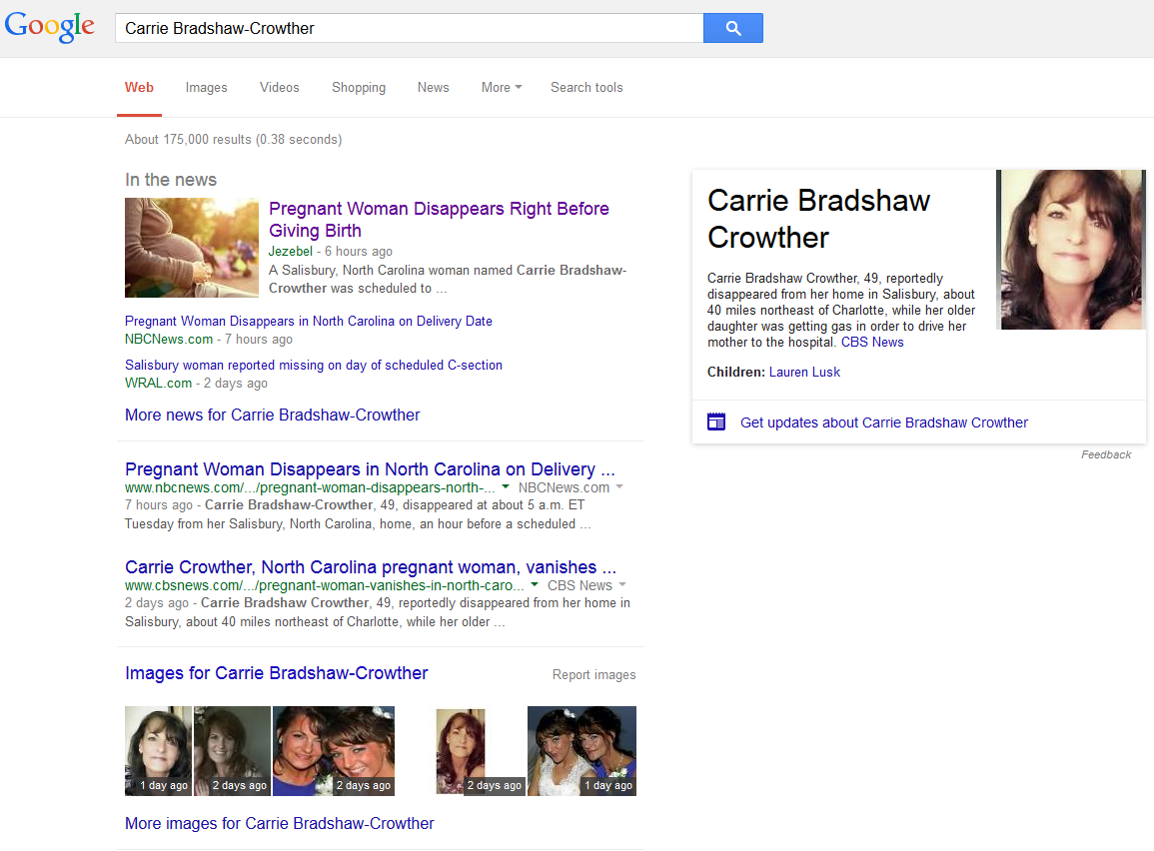
Task: Click More news for Carrie Bradshaw-Crowther
Action: [x=272, y=415]
